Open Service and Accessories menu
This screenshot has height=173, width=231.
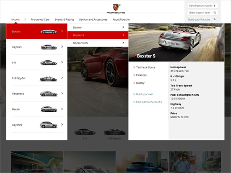pyautogui.click(x=93, y=19)
